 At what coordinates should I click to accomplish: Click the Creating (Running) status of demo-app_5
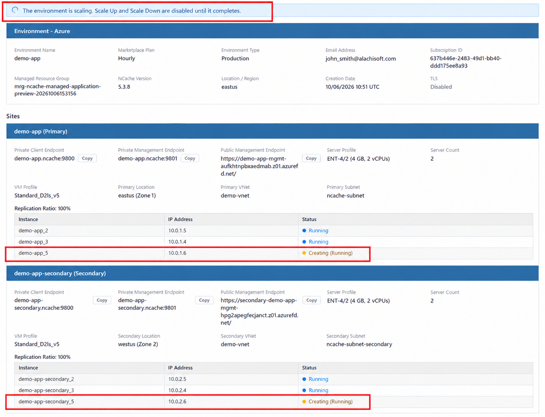(331, 253)
